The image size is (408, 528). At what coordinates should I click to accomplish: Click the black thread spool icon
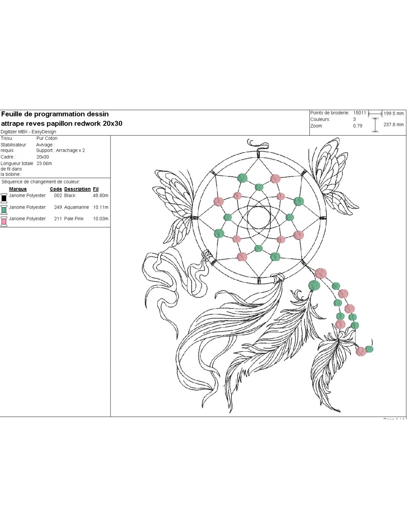click(4, 198)
